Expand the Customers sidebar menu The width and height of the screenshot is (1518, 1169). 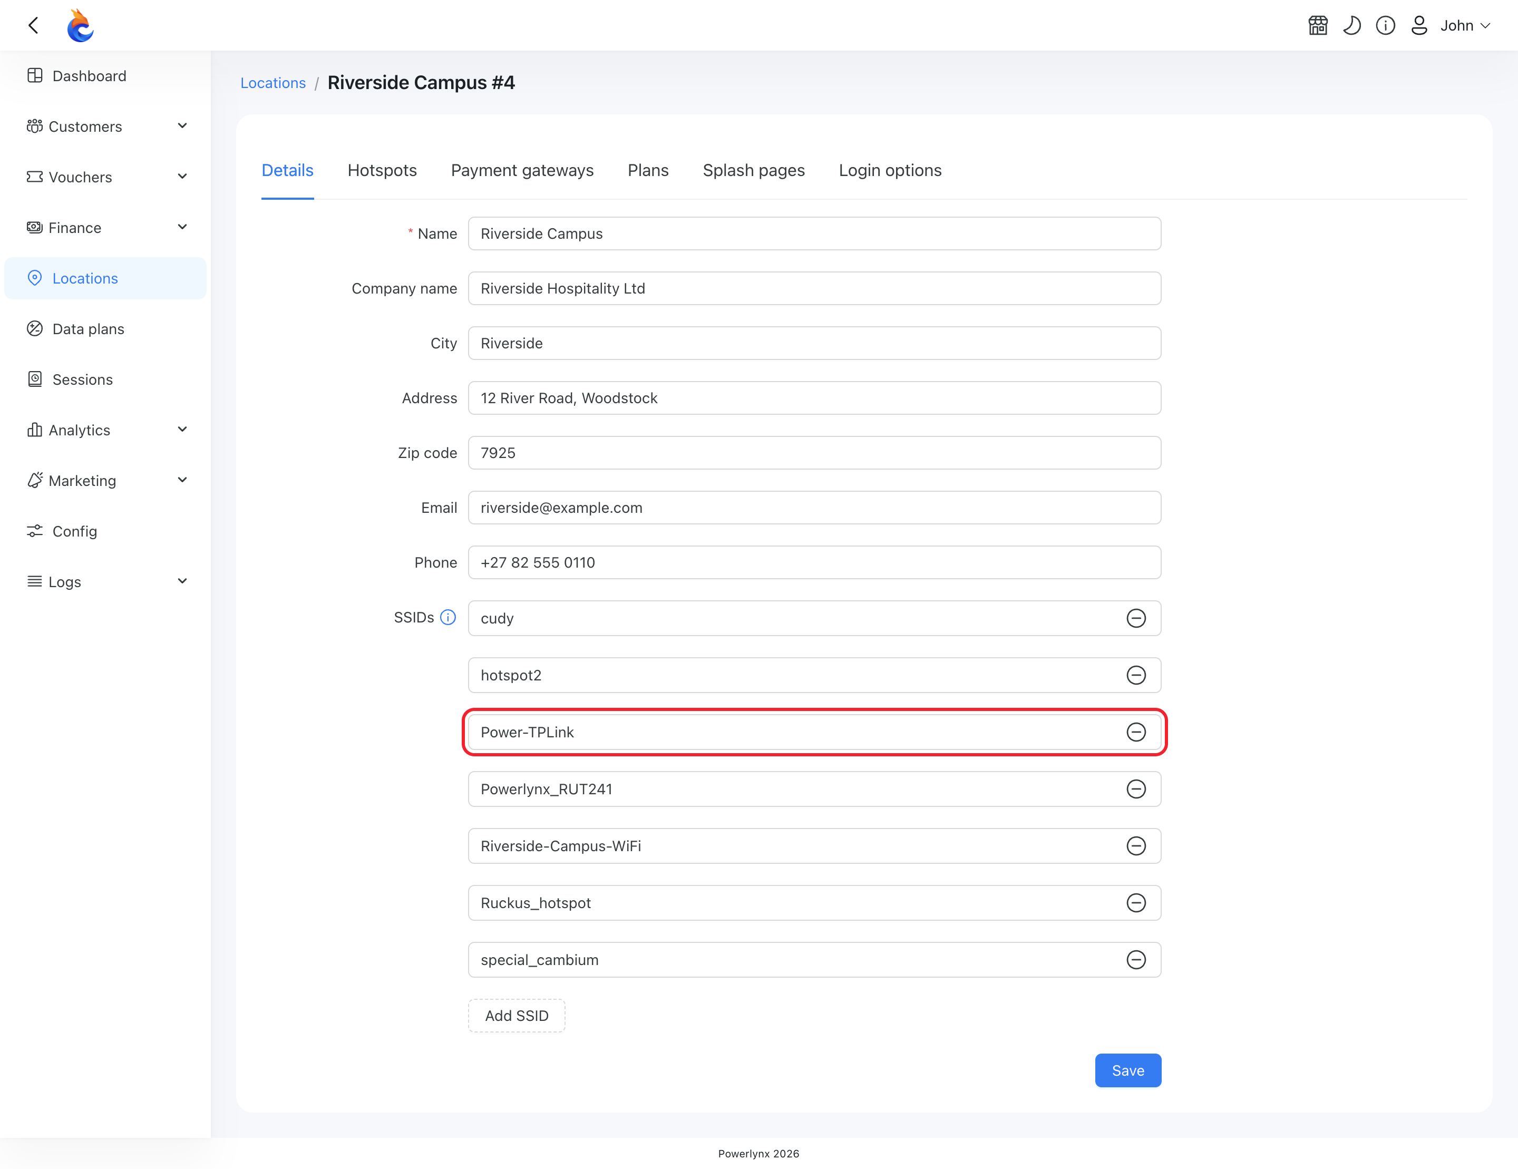click(x=105, y=126)
